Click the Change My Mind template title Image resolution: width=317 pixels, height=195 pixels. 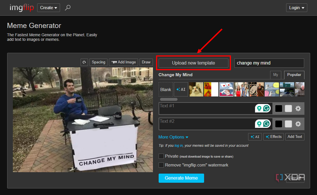176,75
